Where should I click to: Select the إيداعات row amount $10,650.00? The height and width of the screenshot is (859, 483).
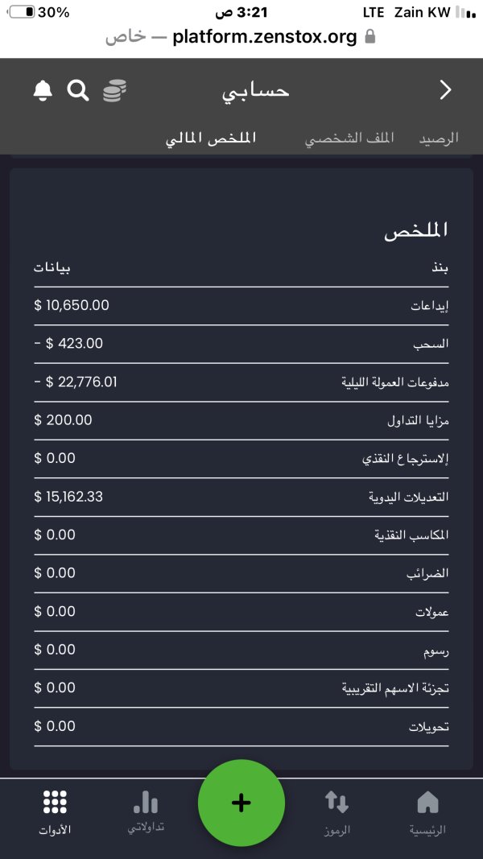72,305
